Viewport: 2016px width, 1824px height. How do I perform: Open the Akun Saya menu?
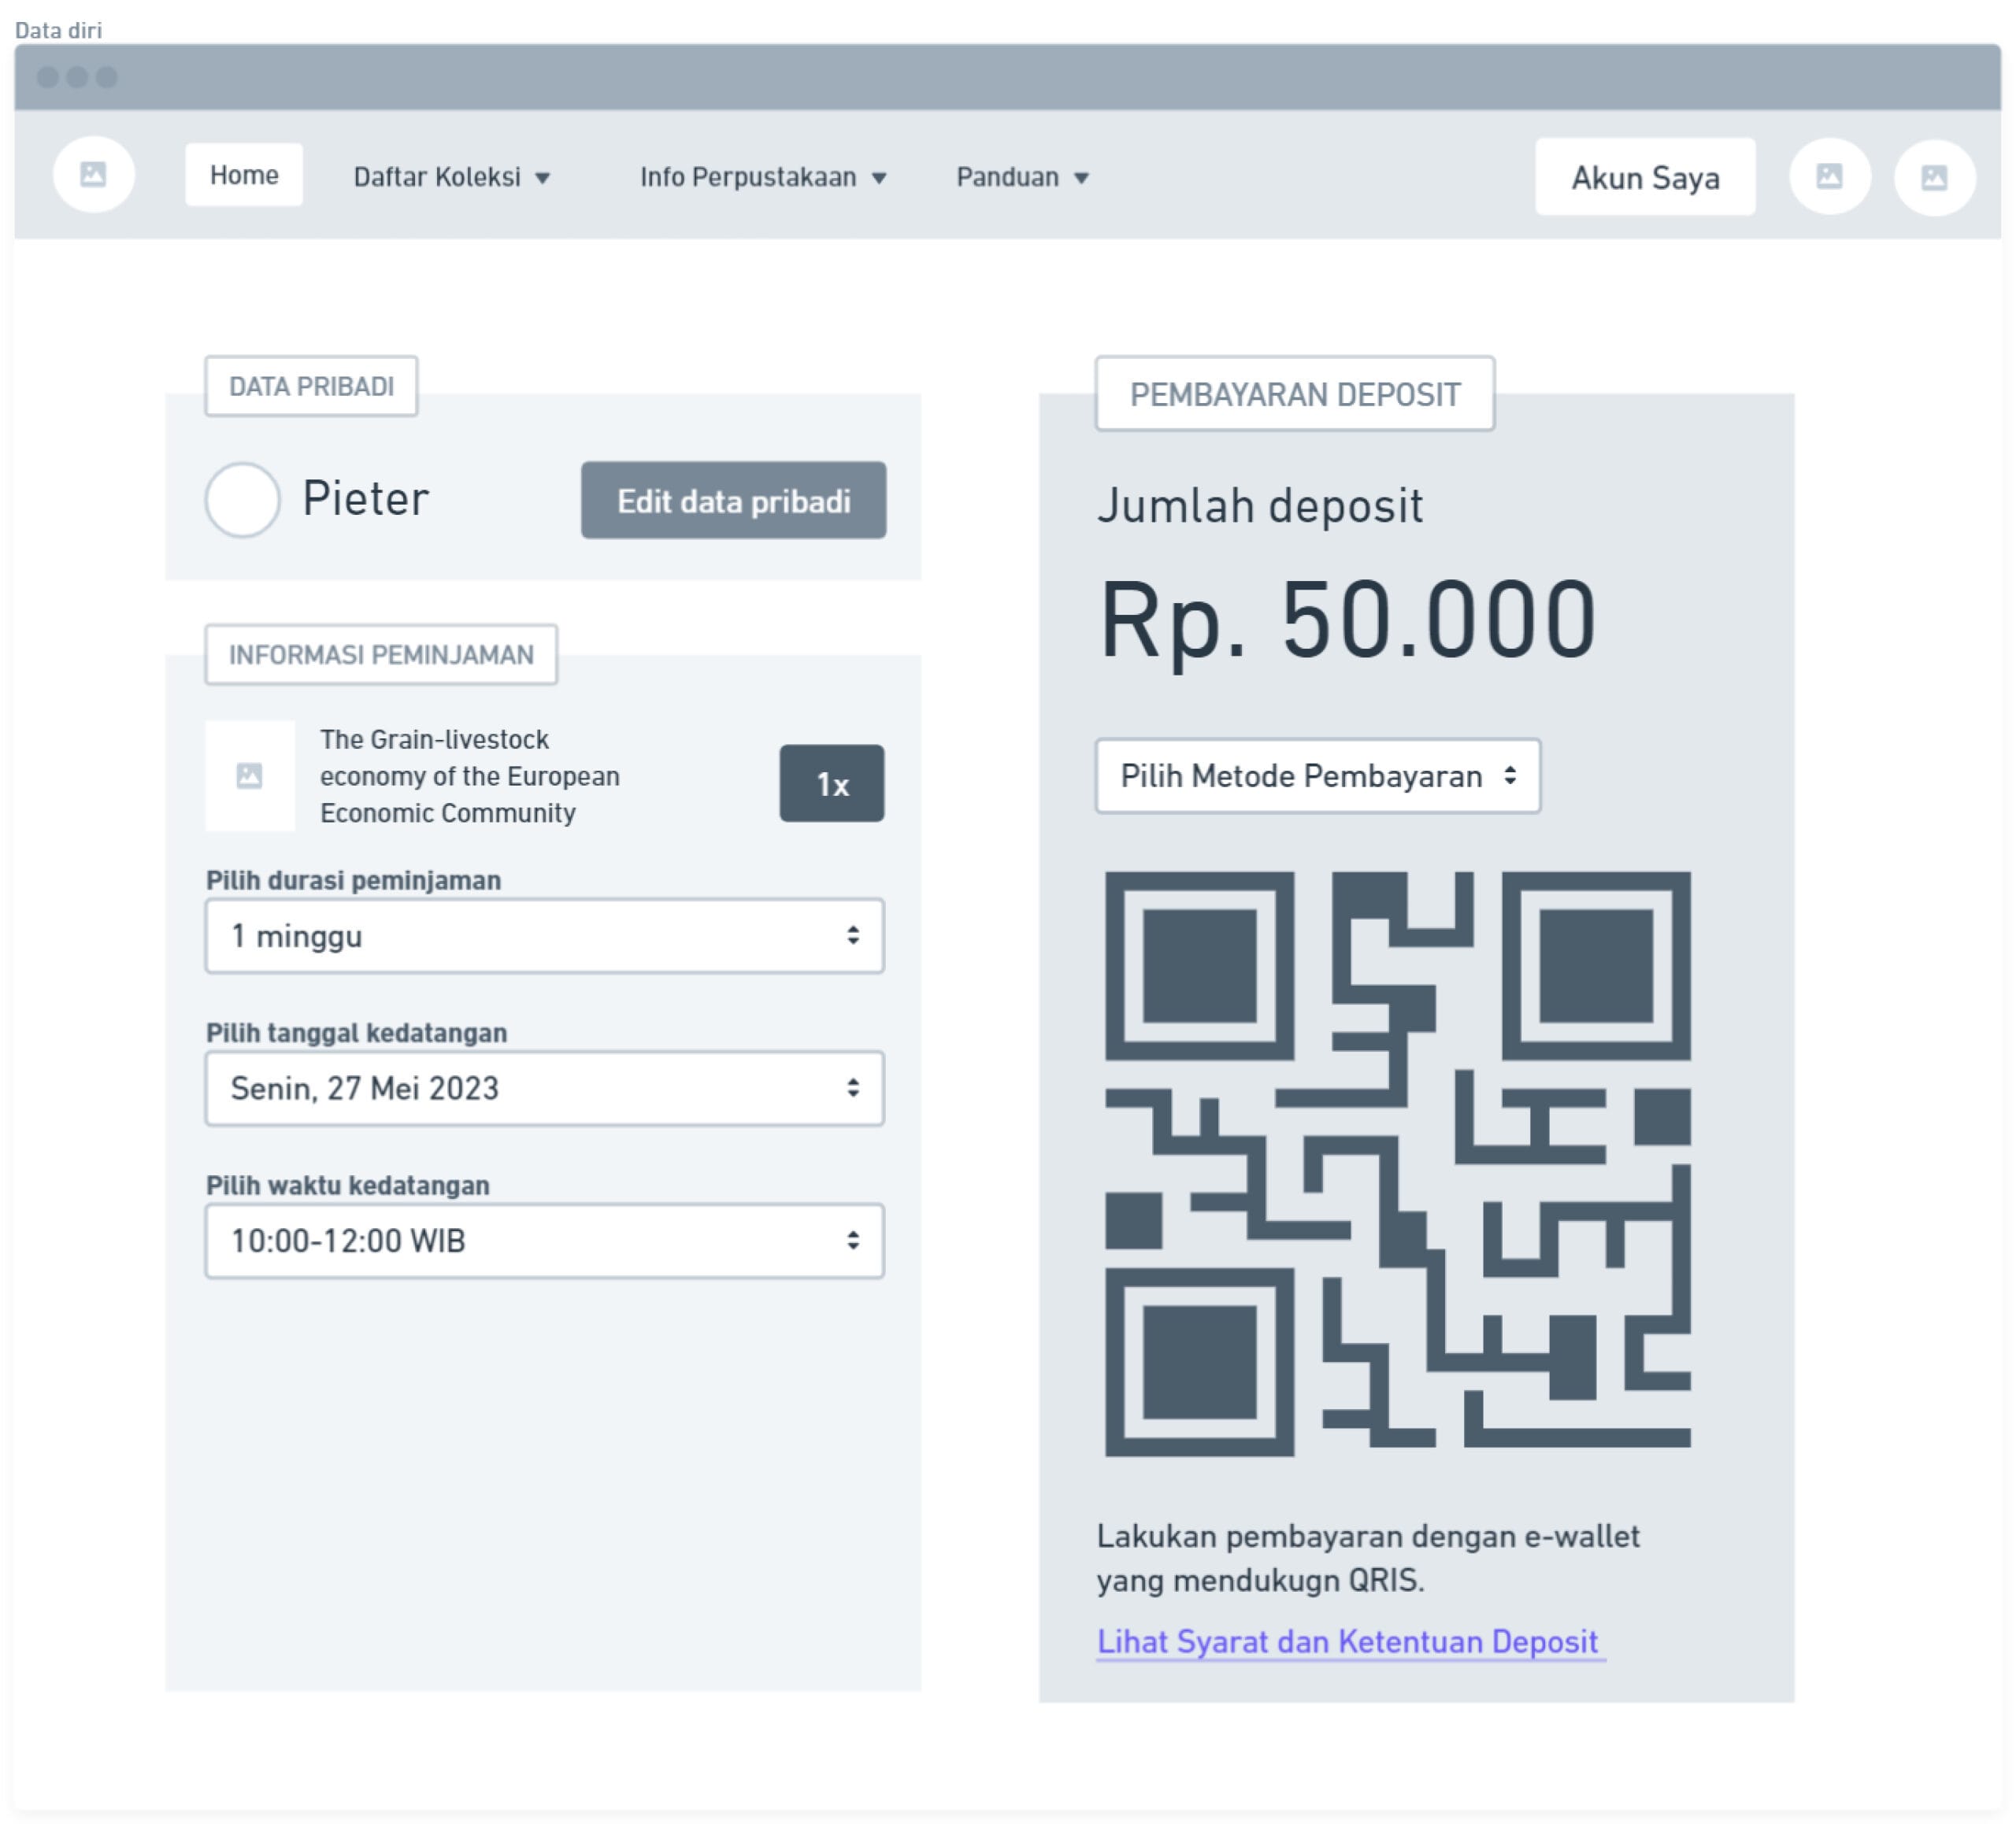[x=1645, y=177]
